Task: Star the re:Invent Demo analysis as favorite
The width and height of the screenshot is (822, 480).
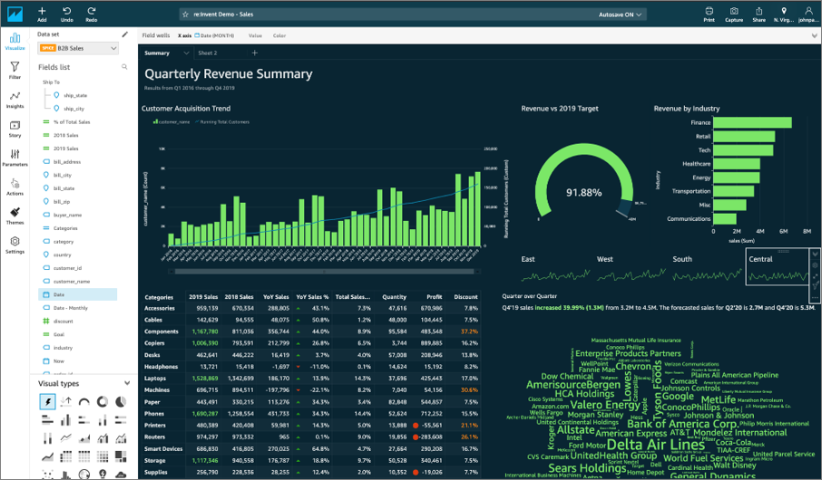Action: [x=185, y=14]
